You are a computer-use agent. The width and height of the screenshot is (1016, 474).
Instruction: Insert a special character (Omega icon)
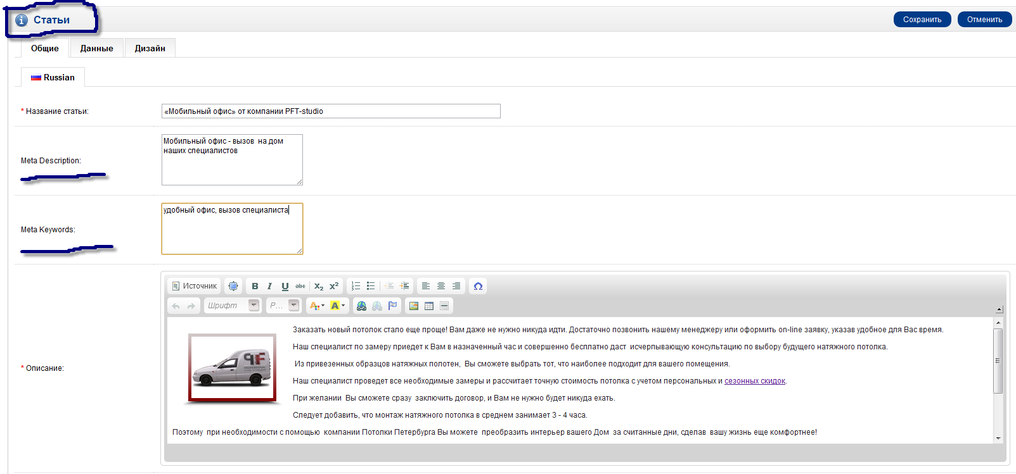point(478,286)
